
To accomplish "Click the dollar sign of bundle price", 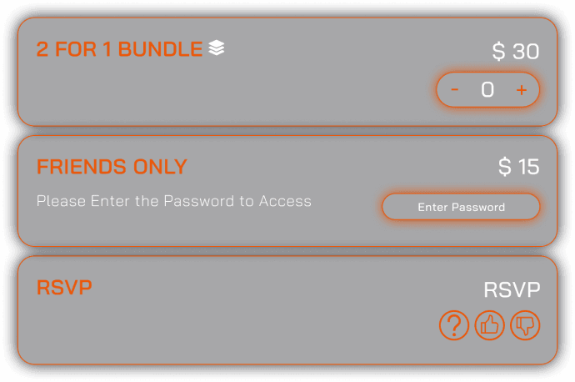I will pos(498,51).
